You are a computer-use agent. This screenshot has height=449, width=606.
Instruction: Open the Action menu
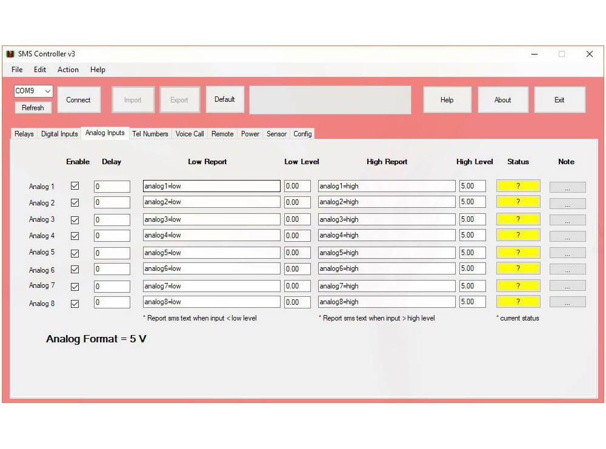[68, 70]
